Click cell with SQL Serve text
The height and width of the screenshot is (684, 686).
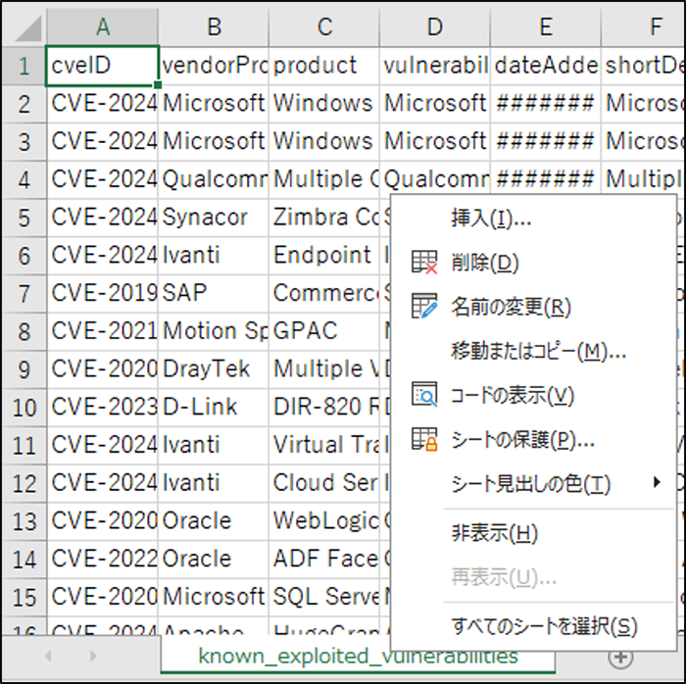(x=324, y=598)
